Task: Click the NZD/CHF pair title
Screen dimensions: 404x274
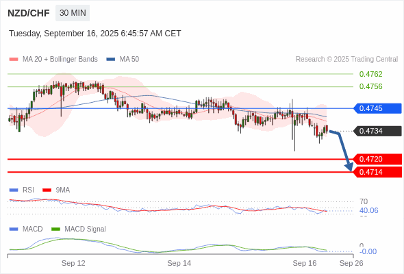Action: 29,13
